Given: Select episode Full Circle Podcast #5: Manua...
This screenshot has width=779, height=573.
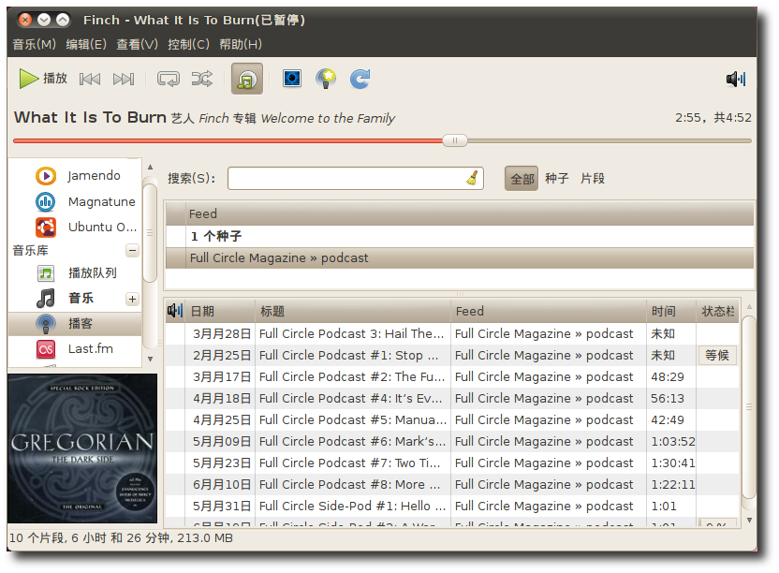Looking at the screenshot, I should pos(452,419).
